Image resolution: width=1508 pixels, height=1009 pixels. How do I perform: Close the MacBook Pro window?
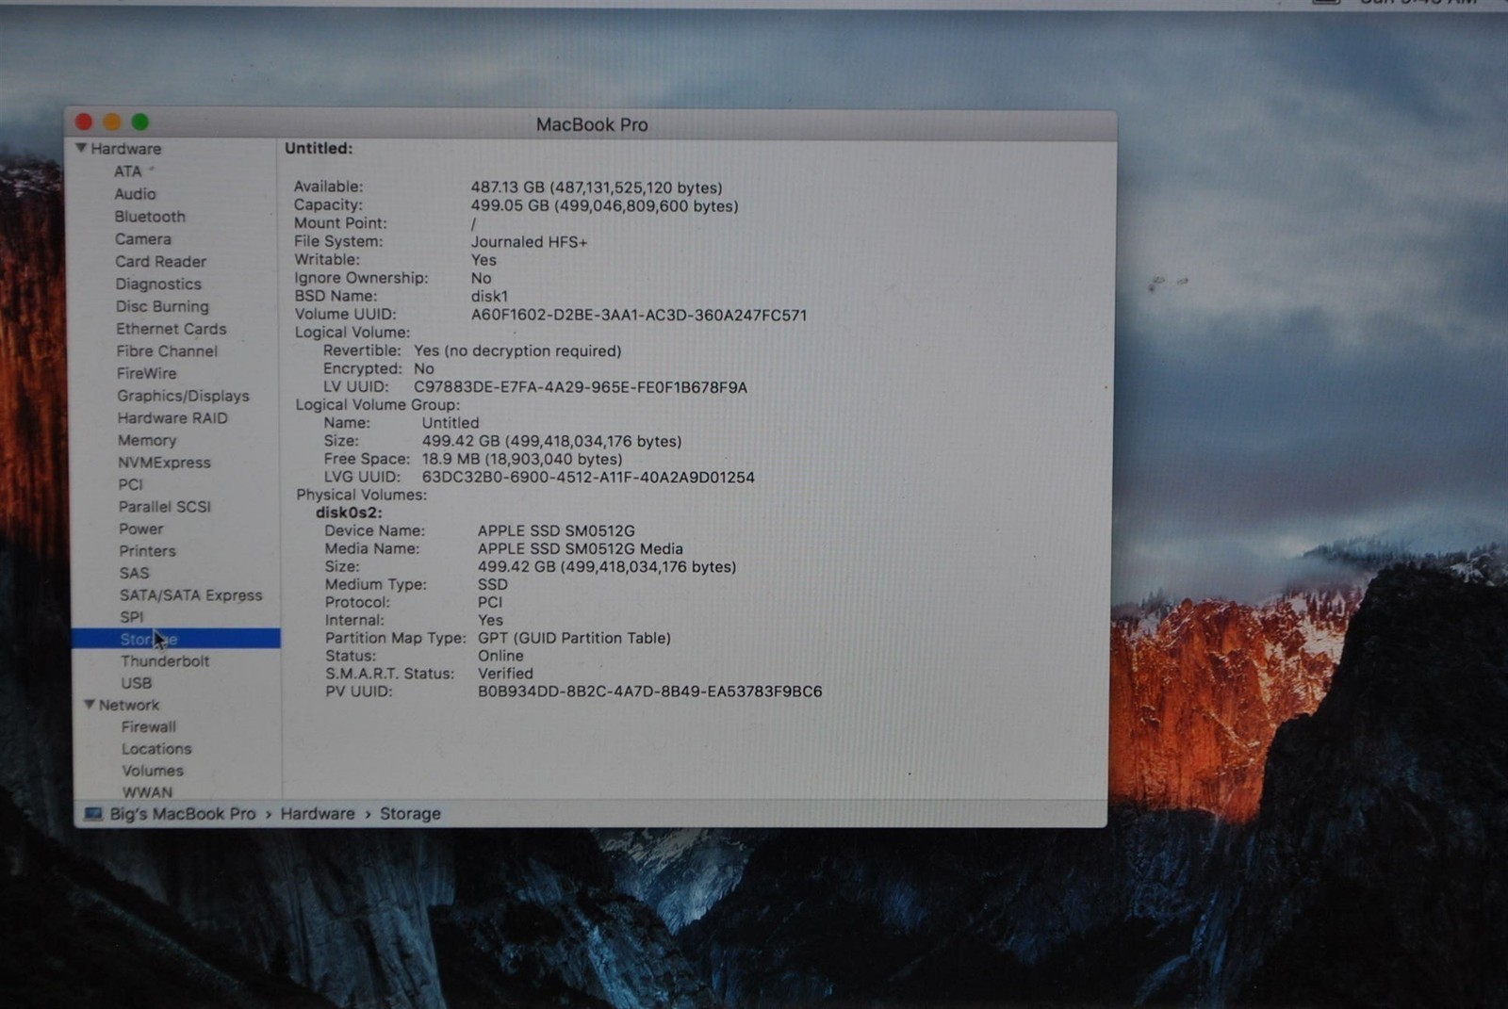pyautogui.click(x=84, y=122)
